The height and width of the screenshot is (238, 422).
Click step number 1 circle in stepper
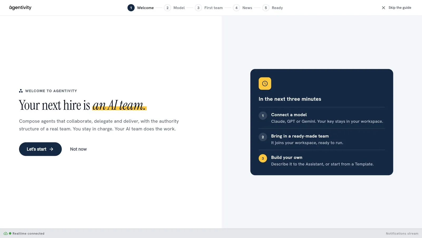click(131, 8)
